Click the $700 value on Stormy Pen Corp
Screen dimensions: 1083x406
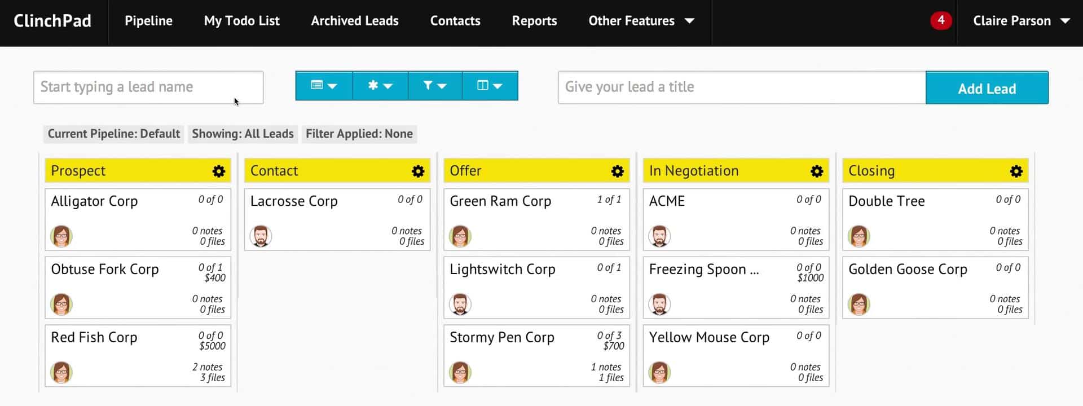[x=614, y=346]
